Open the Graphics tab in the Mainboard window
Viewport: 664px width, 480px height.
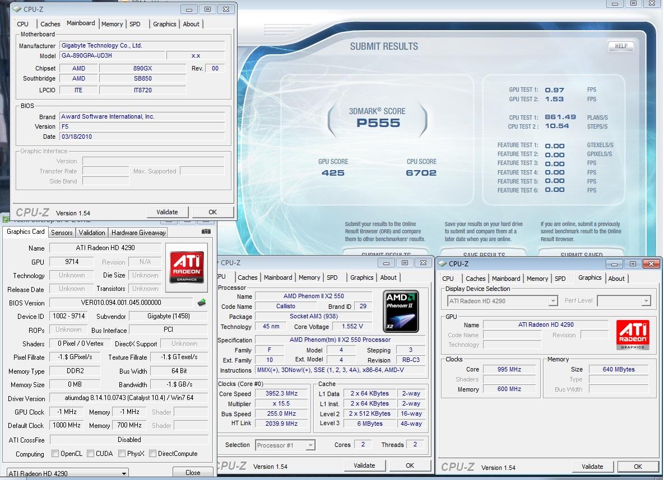pyautogui.click(x=165, y=24)
